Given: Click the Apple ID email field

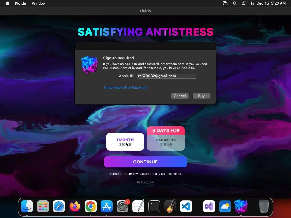Looking at the screenshot, I should [x=167, y=76].
